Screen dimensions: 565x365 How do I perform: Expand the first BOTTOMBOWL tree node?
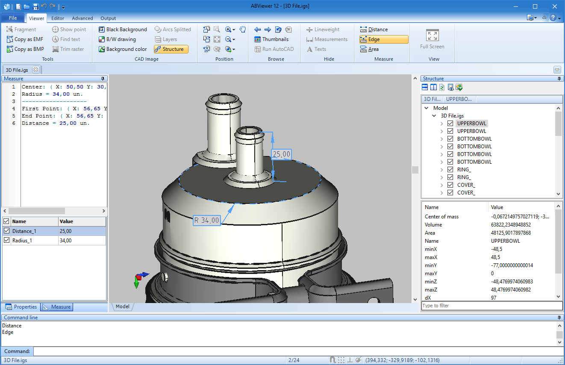coord(442,139)
